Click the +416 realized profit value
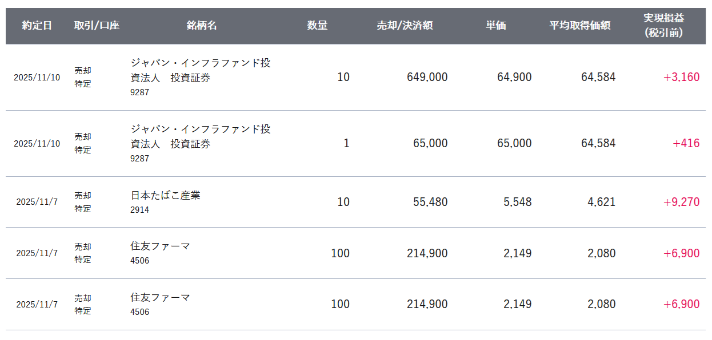The image size is (712, 340). pyautogui.click(x=686, y=143)
